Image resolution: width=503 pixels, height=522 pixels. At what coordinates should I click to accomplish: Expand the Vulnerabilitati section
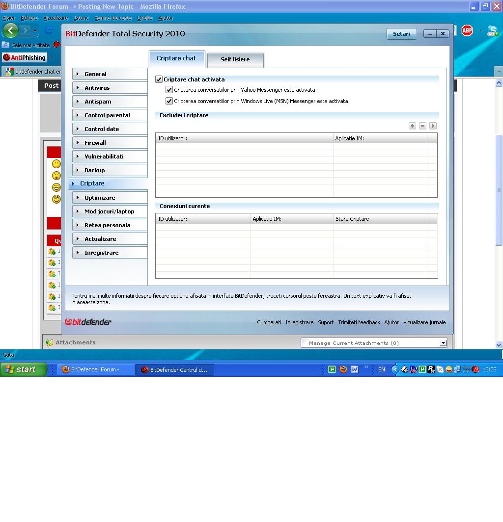click(110, 156)
